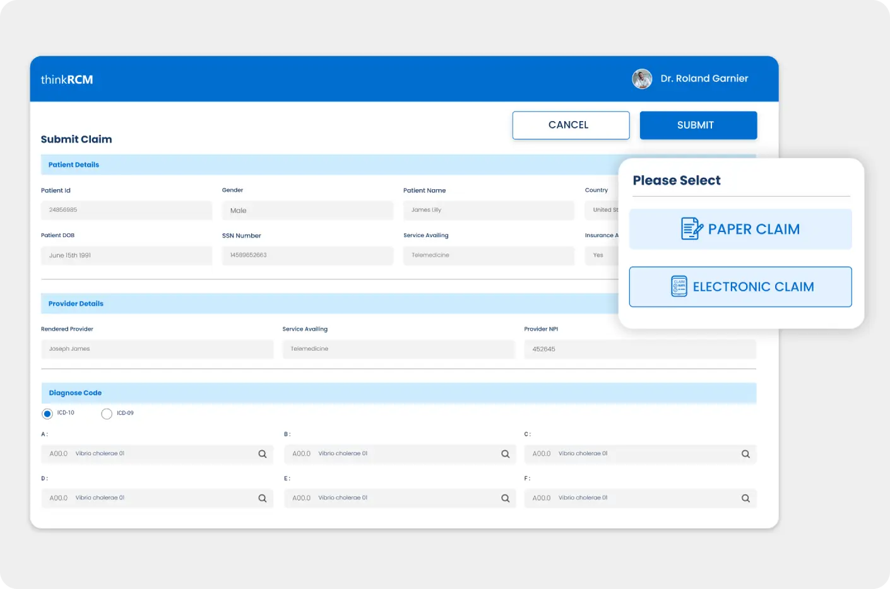The image size is (890, 589).
Task: Click the Patient Details section header
Action: [x=73, y=164]
